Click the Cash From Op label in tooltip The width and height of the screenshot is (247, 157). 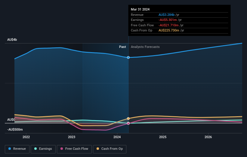coord(141,31)
